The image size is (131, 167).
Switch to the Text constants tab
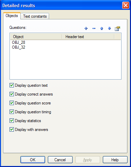pyautogui.click(x=35, y=16)
